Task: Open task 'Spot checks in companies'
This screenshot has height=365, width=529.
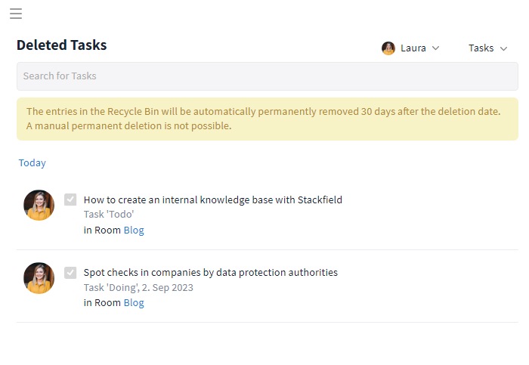Action: pyautogui.click(x=211, y=272)
